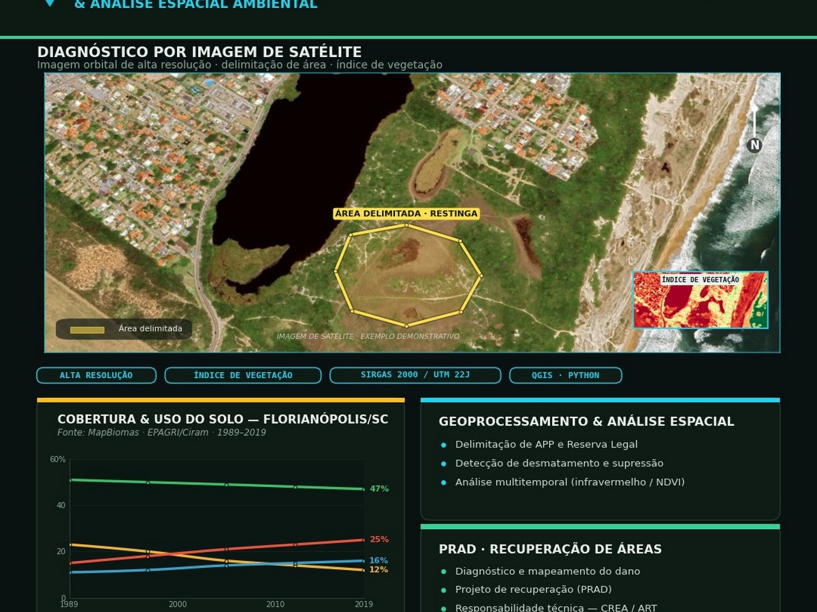Click Delimitação de APP e Reserva Legal
The image size is (817, 612).
(547, 444)
